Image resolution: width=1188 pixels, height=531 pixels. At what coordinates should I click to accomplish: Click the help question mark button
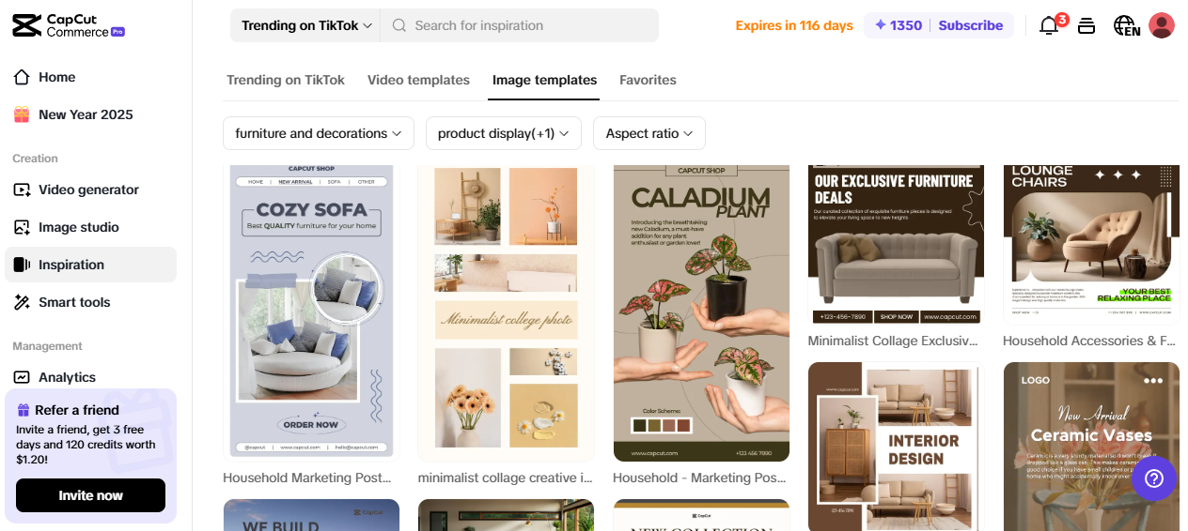(x=1154, y=478)
